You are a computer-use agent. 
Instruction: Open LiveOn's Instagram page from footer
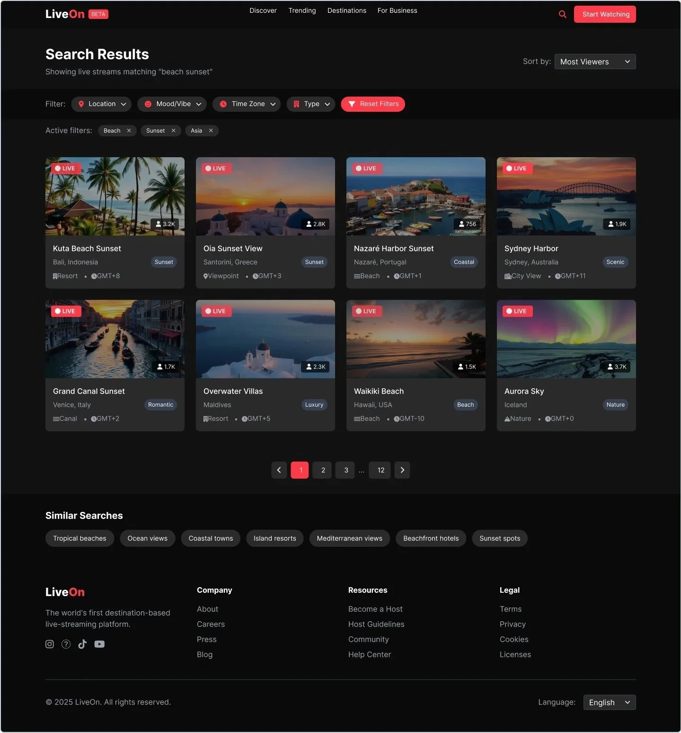(50, 644)
